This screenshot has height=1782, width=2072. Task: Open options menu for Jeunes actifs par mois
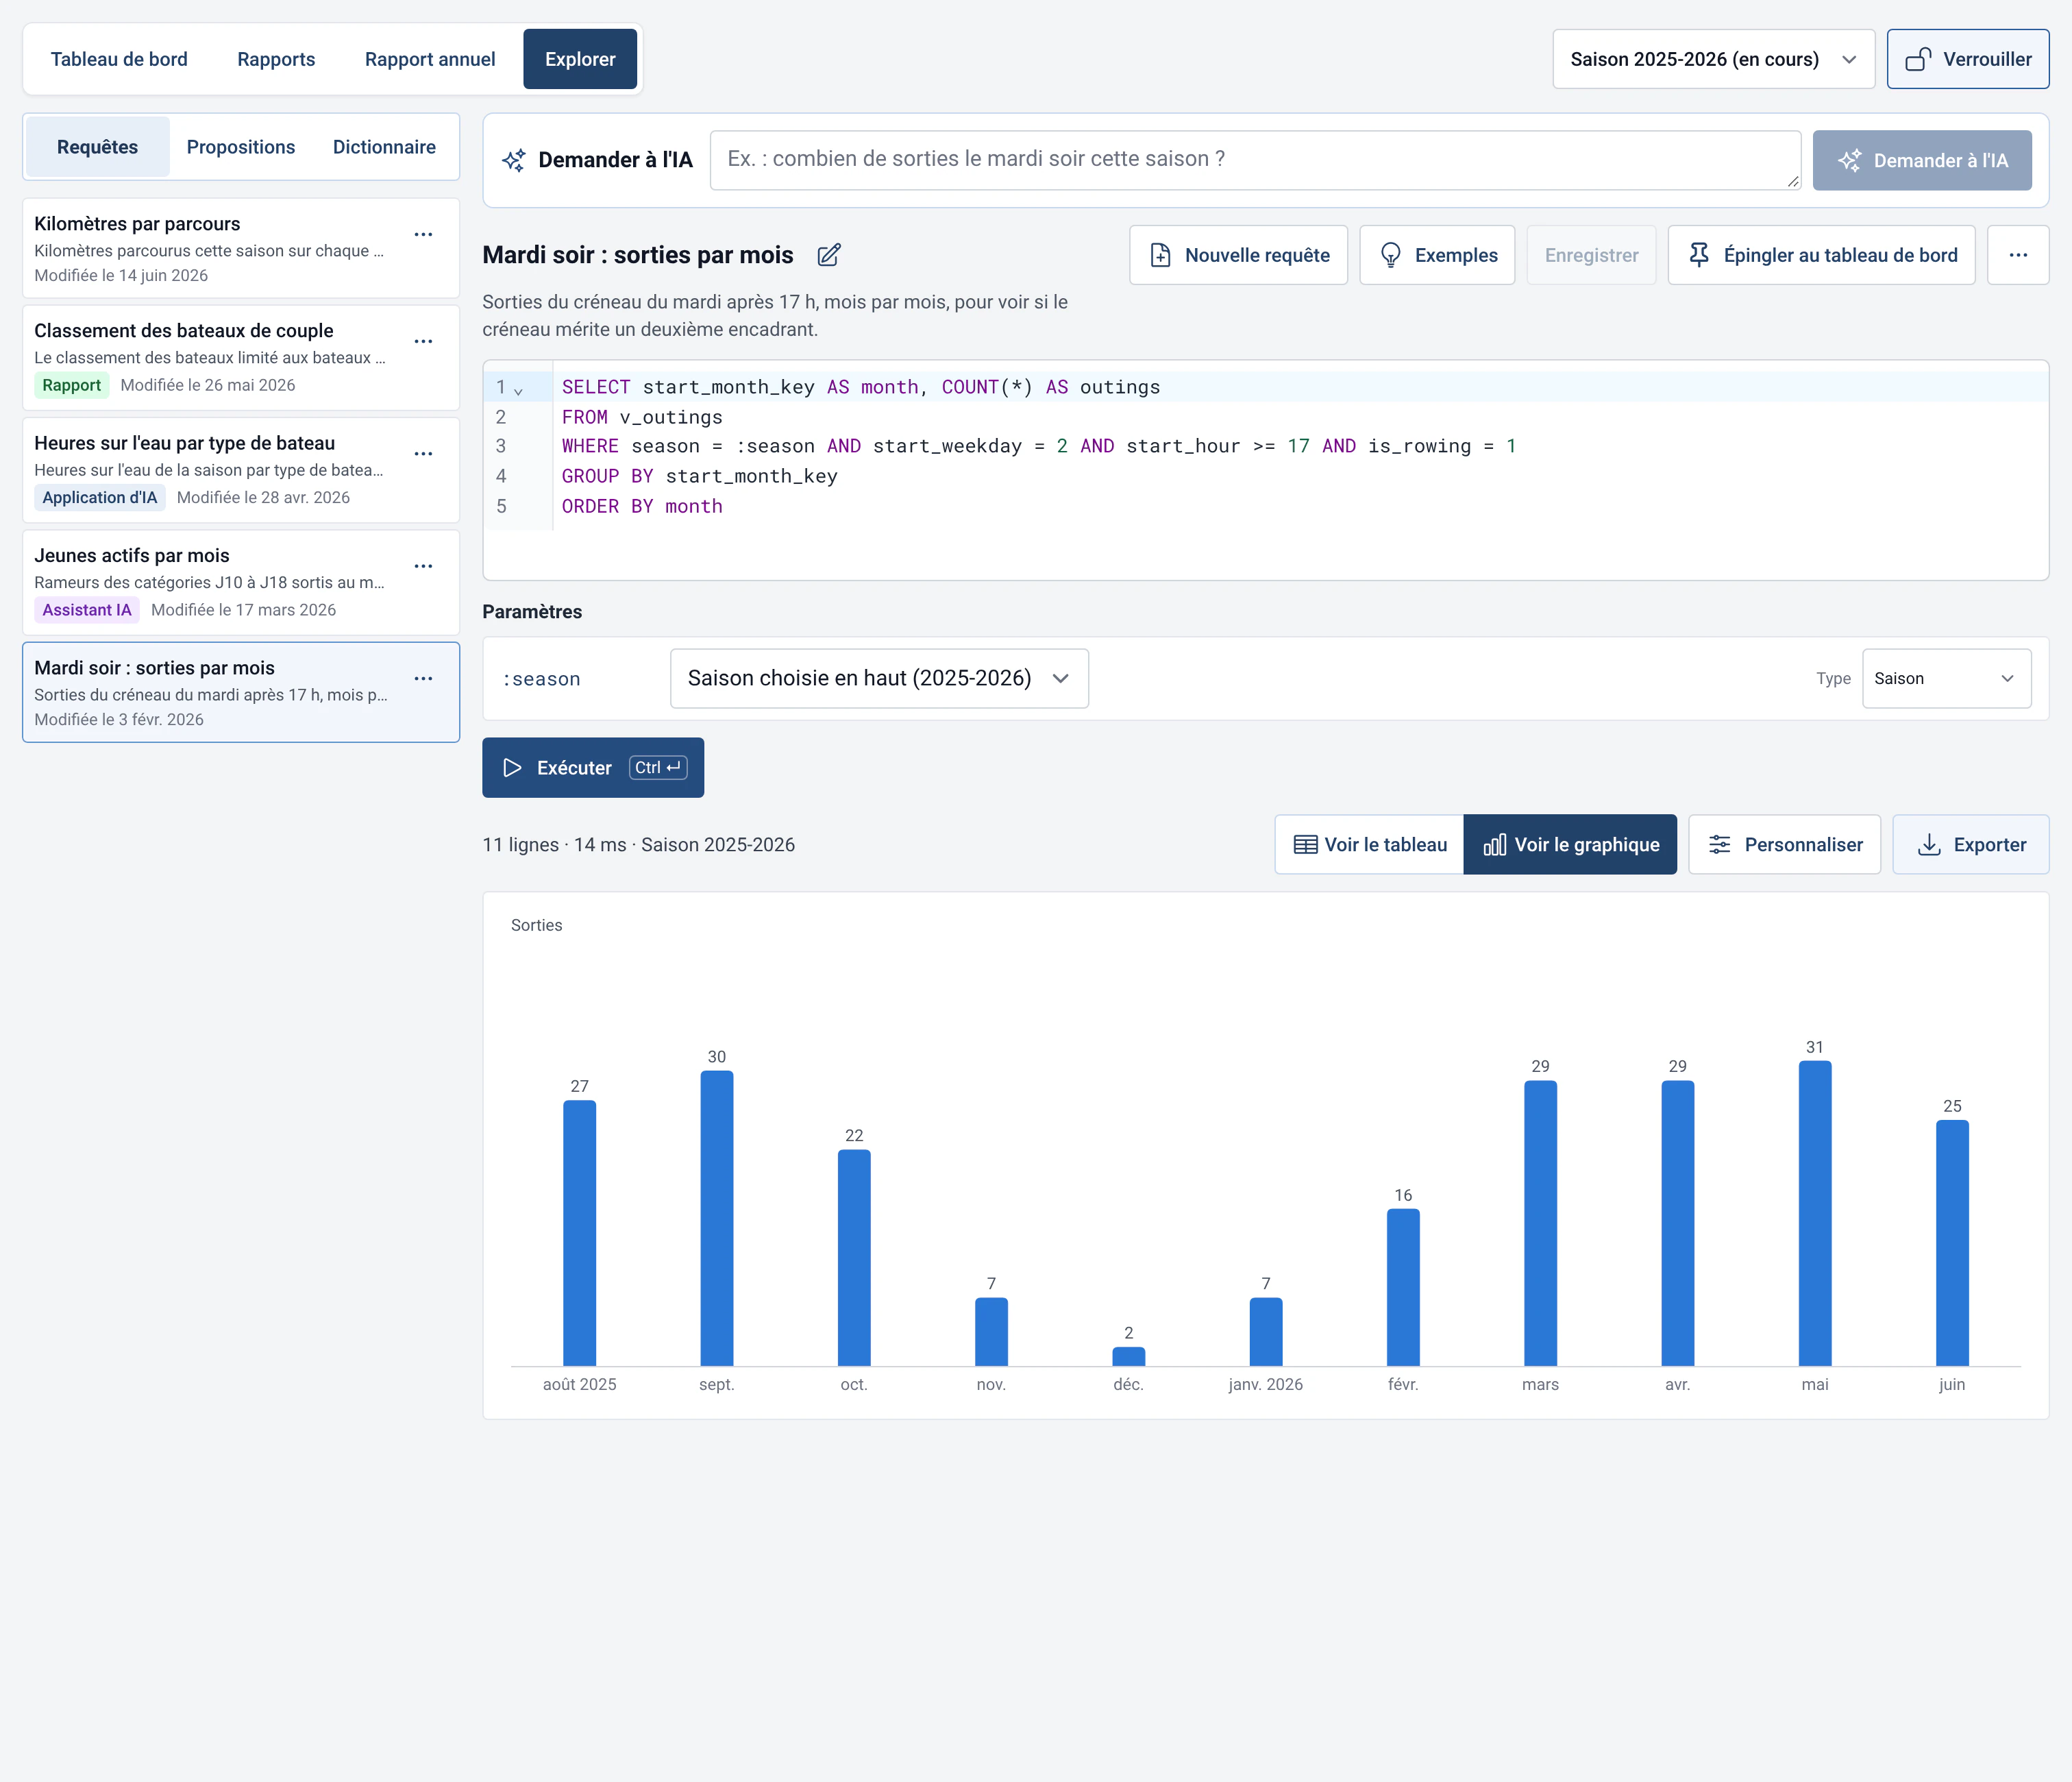click(x=424, y=566)
